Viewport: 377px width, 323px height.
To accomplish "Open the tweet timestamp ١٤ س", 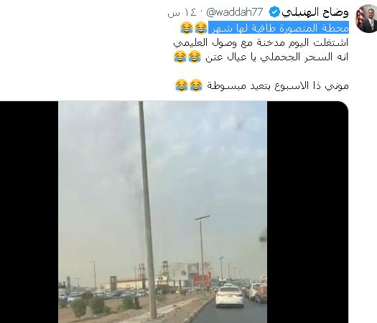I will pos(182,12).
